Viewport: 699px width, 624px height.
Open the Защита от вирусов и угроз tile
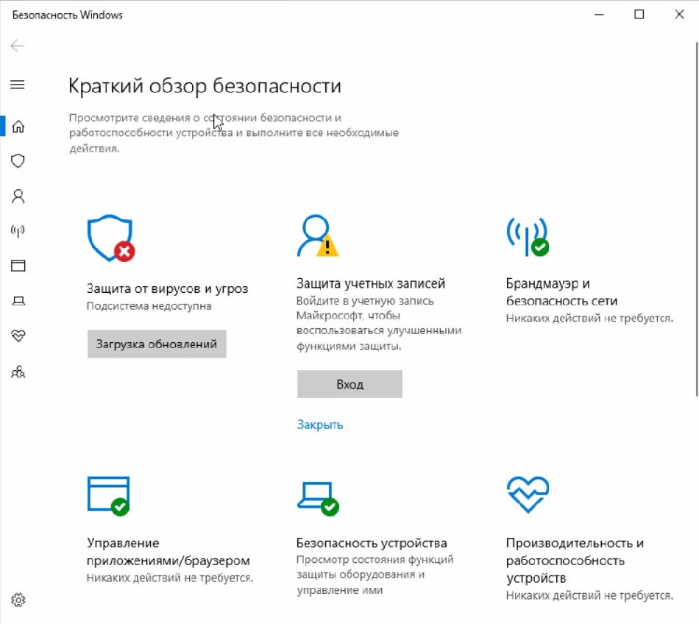tap(167, 289)
